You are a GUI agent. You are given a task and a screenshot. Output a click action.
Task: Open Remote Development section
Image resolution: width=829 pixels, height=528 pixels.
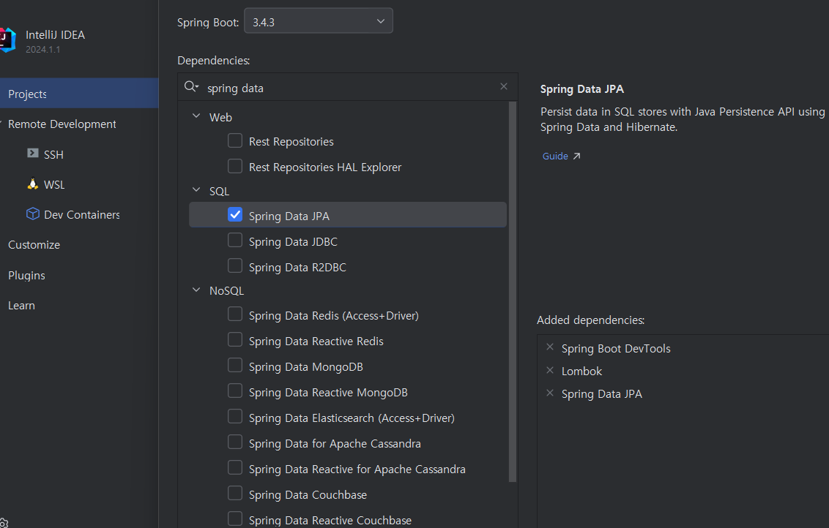(x=62, y=124)
